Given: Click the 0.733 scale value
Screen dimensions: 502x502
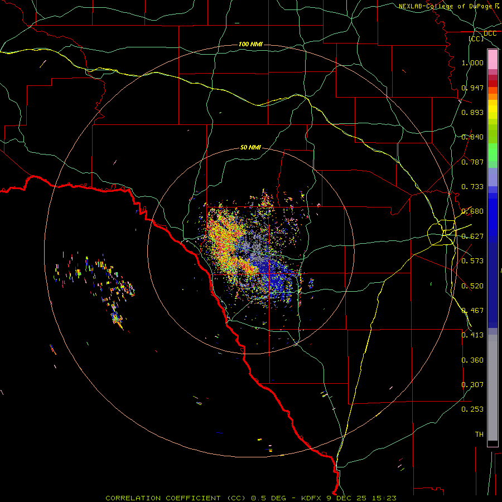Looking at the screenshot, I should point(472,187).
